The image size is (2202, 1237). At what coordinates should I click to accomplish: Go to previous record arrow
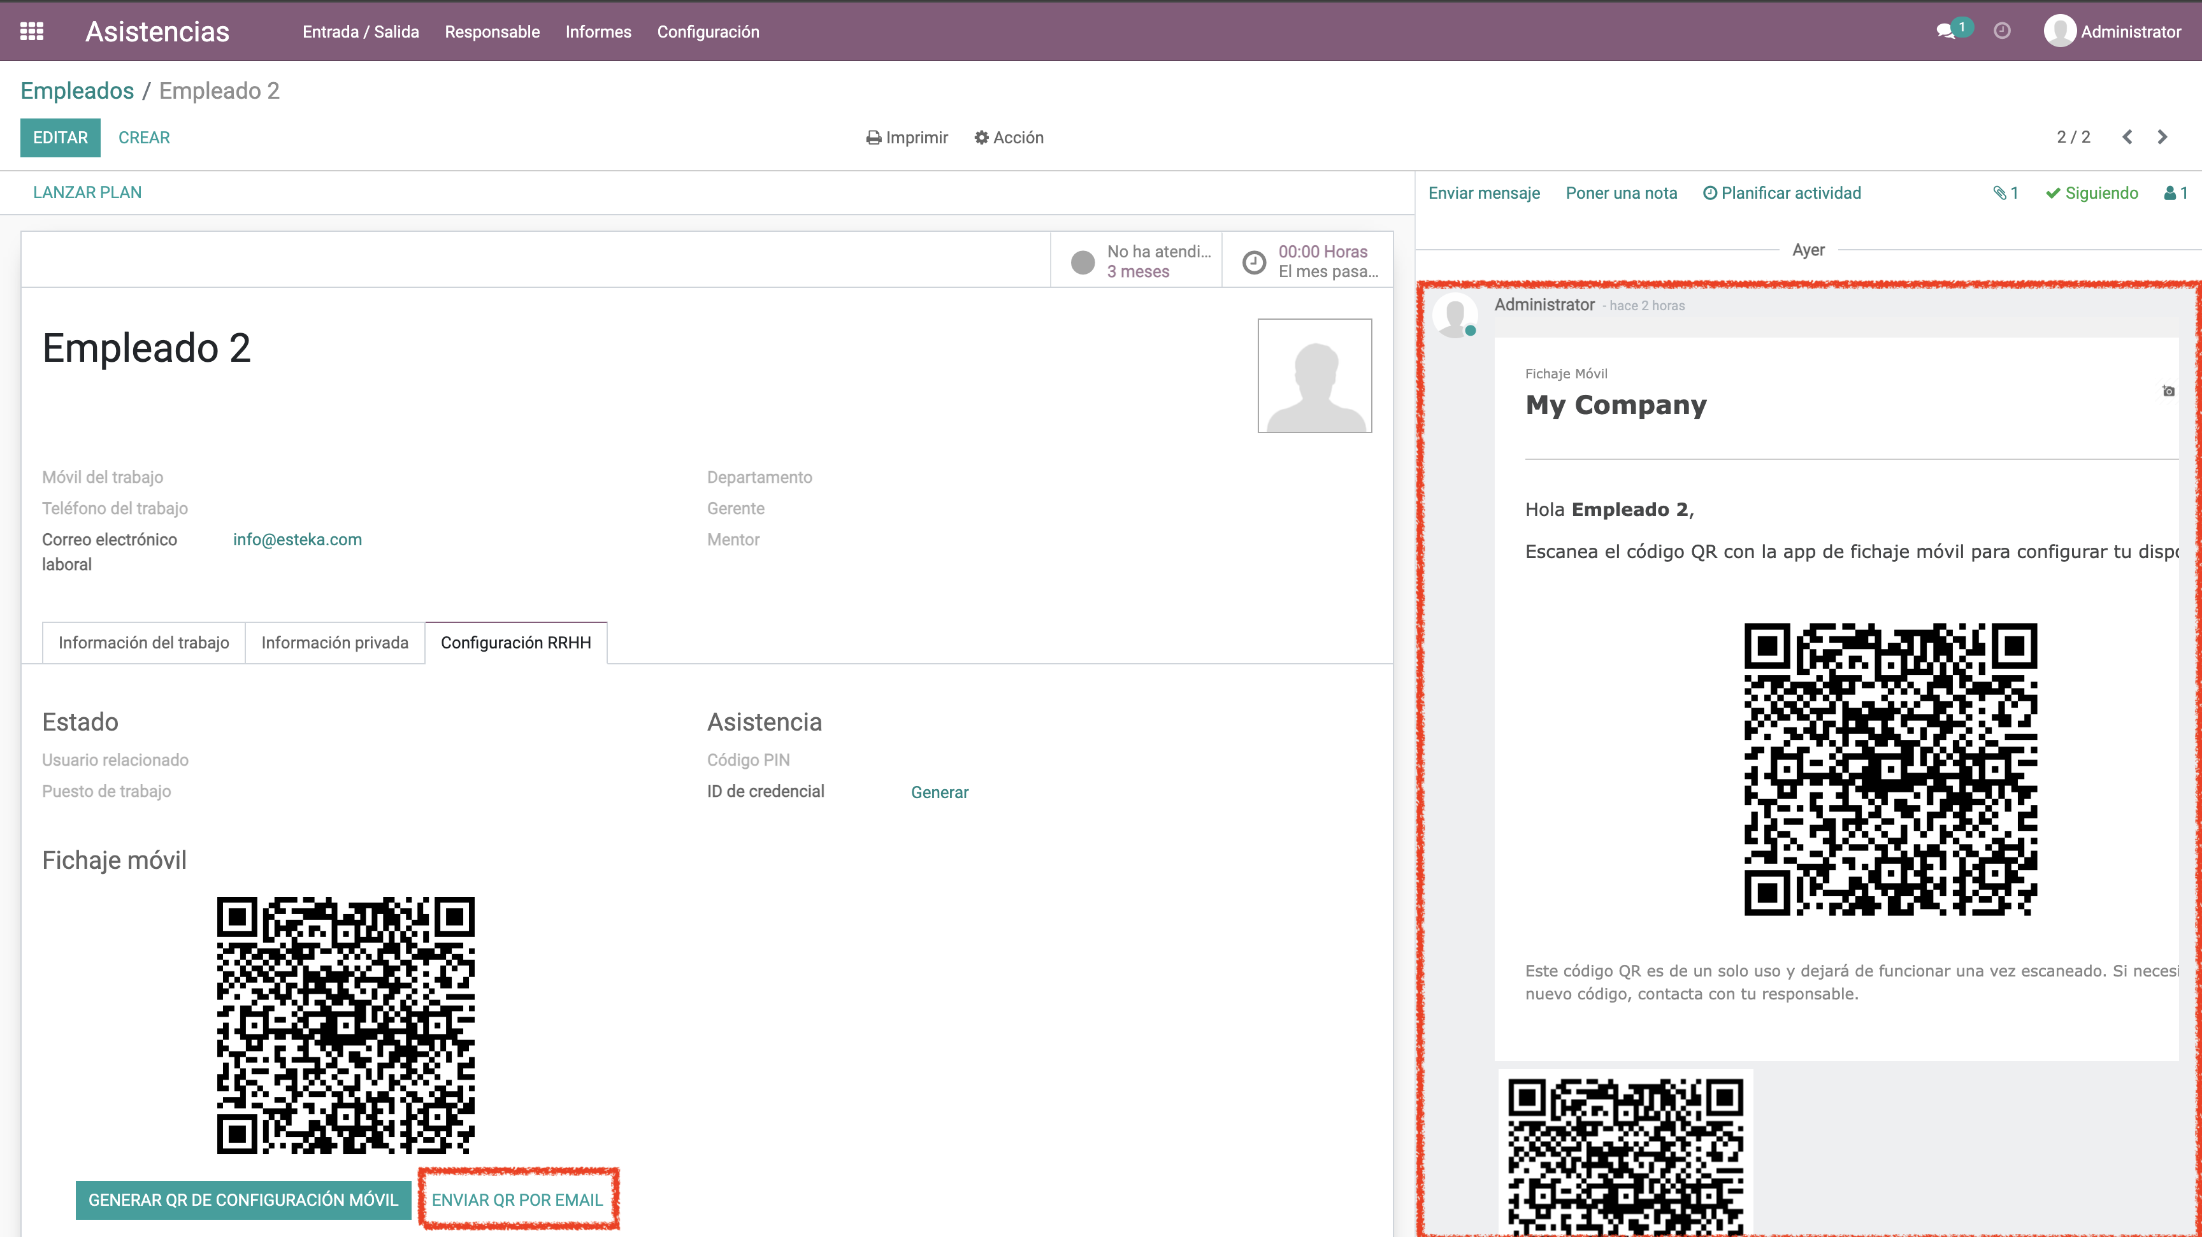point(2127,137)
